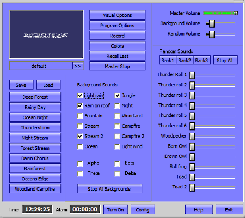Toggle the Delta brainwave checkbox
This screenshot has width=245, height=218.
118,174
